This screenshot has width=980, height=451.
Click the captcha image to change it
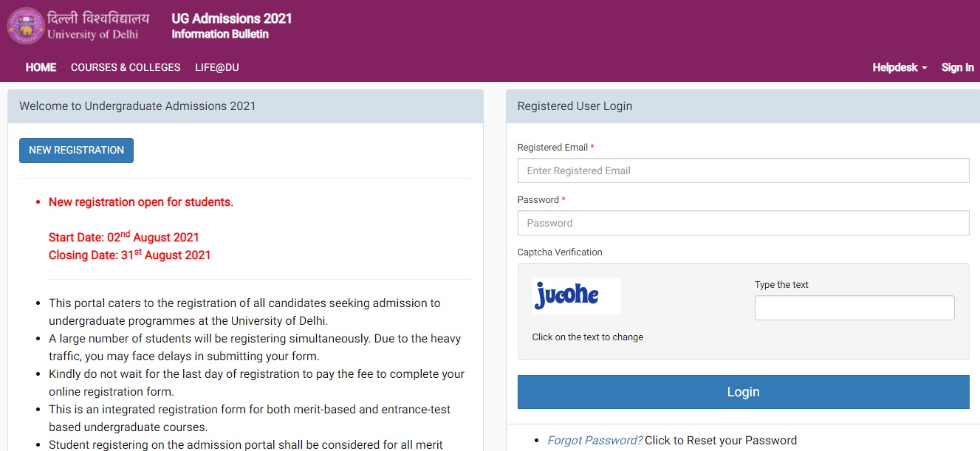coord(576,295)
